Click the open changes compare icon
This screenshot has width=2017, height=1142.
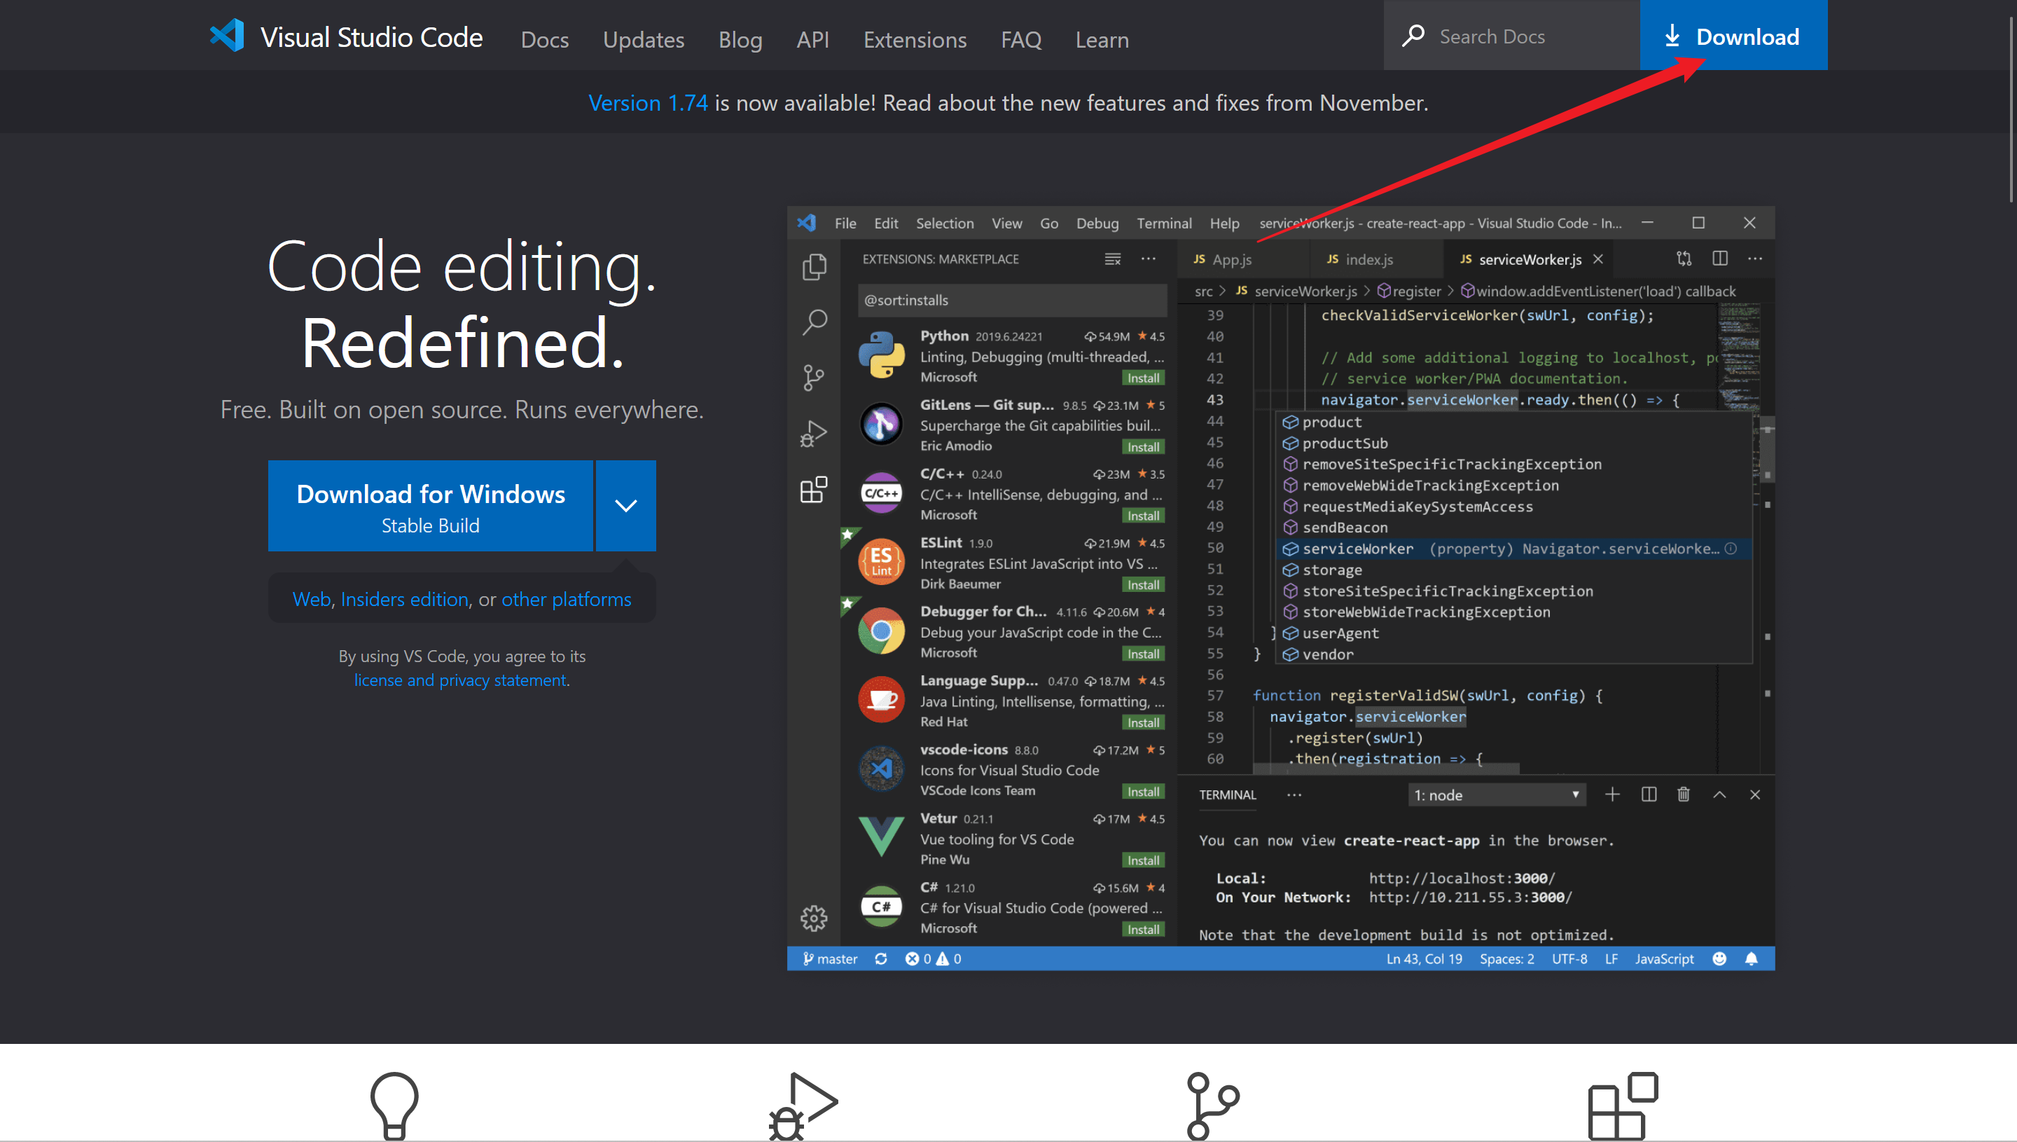[x=1684, y=258]
